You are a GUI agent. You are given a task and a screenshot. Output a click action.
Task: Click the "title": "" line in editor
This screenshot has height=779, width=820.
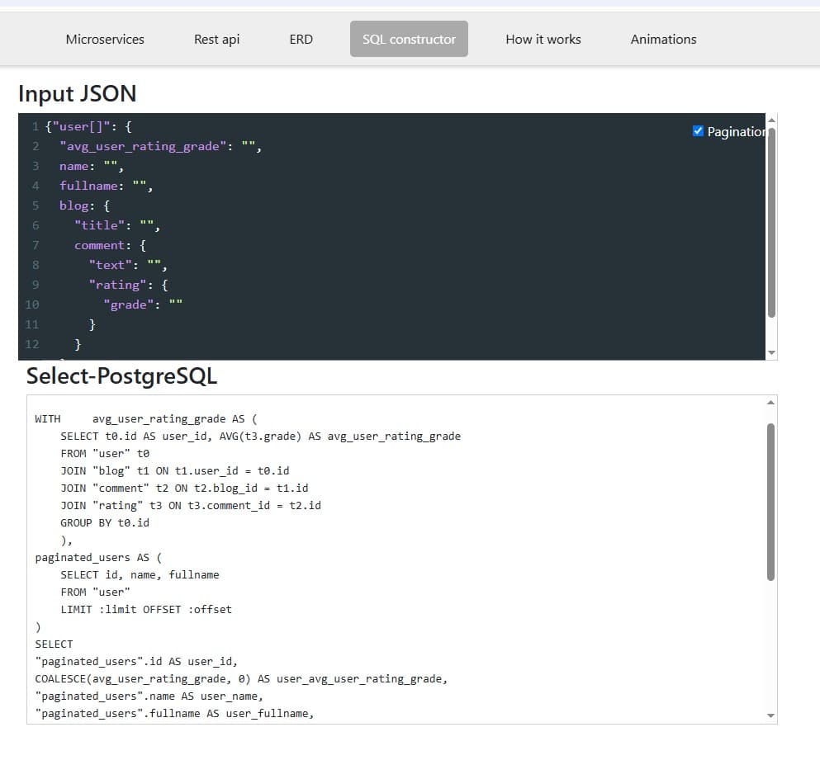(x=117, y=226)
